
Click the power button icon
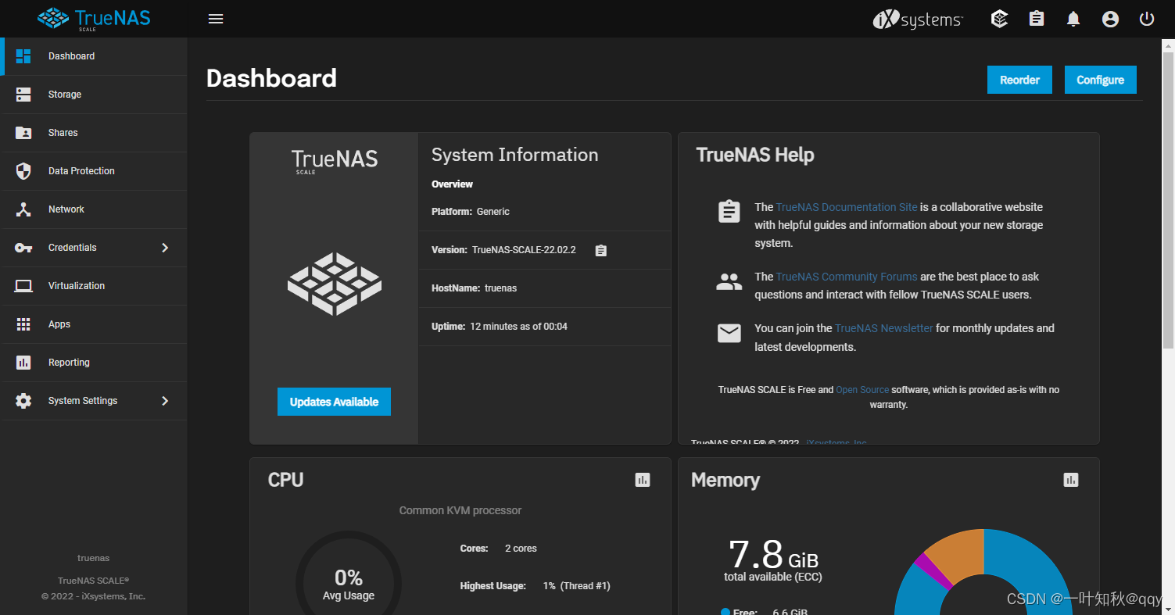tap(1147, 19)
